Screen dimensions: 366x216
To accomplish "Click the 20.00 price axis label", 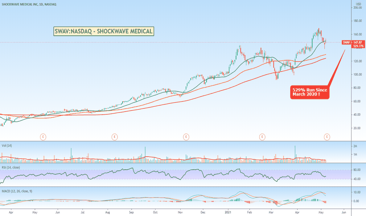I will click(x=357, y=128).
